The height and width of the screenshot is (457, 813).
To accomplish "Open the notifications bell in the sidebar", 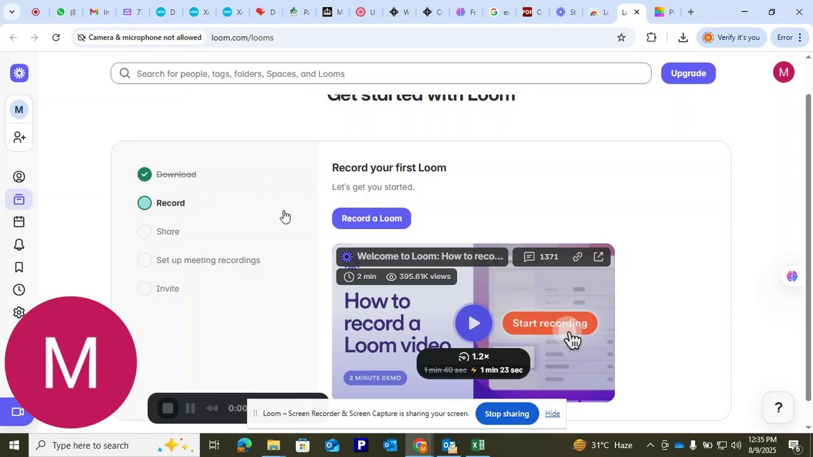I will click(19, 244).
